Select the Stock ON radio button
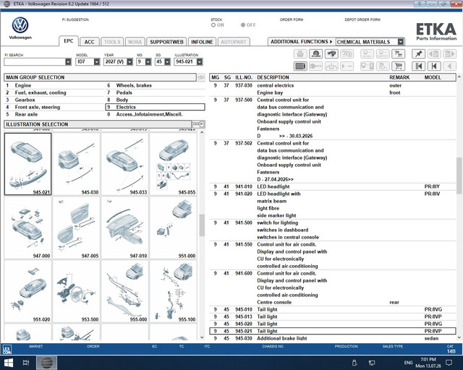 coord(213,25)
